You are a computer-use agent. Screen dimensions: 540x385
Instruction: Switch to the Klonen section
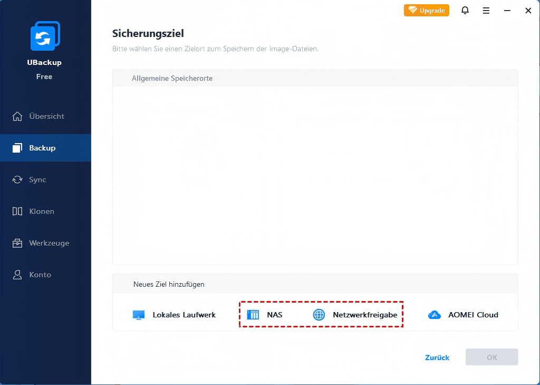tap(42, 211)
